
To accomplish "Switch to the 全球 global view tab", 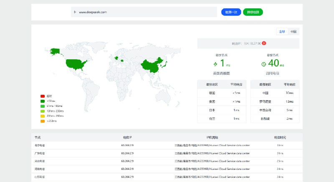I will 282,32.
